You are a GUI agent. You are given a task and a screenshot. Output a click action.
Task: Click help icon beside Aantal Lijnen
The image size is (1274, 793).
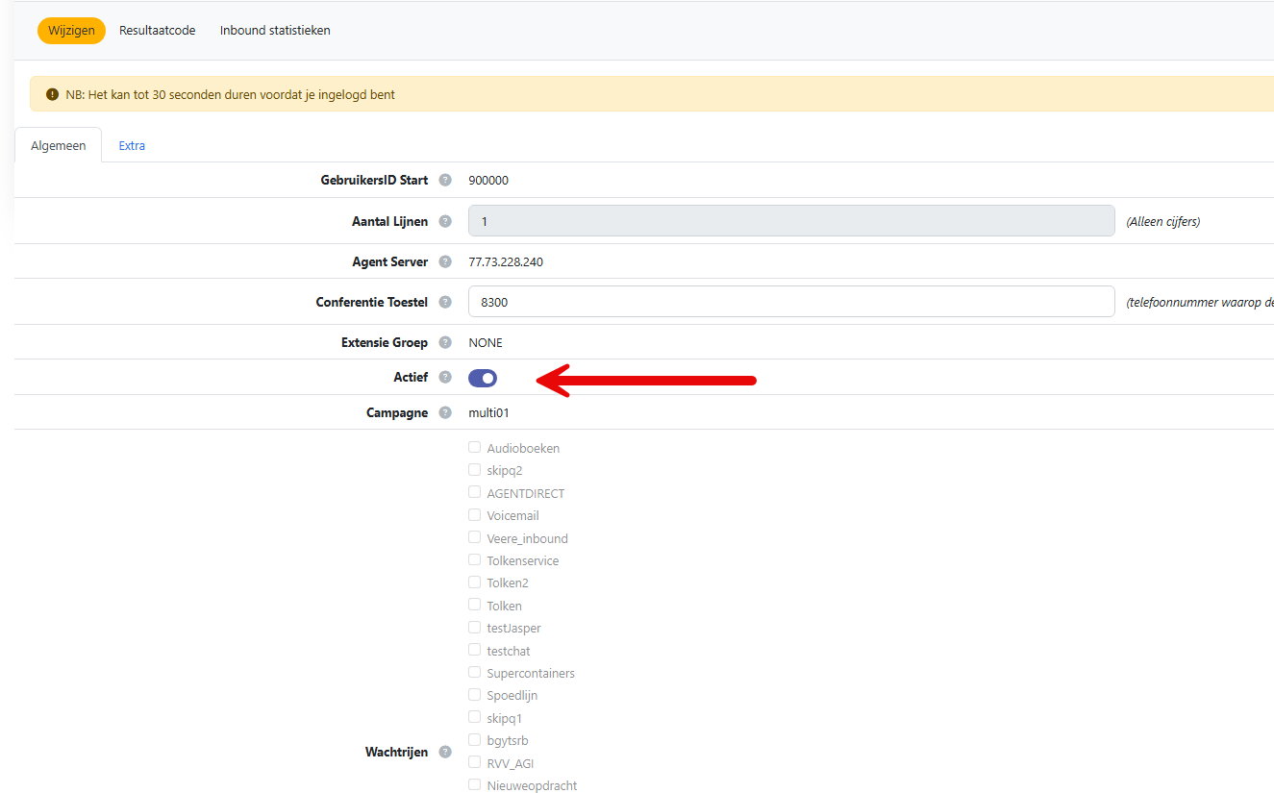coord(445,221)
